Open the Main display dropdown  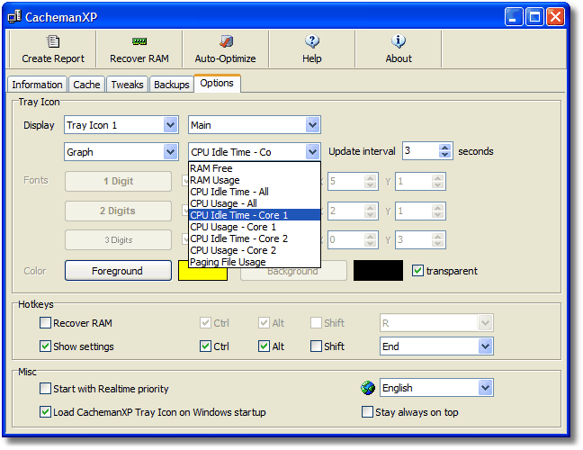(x=312, y=125)
